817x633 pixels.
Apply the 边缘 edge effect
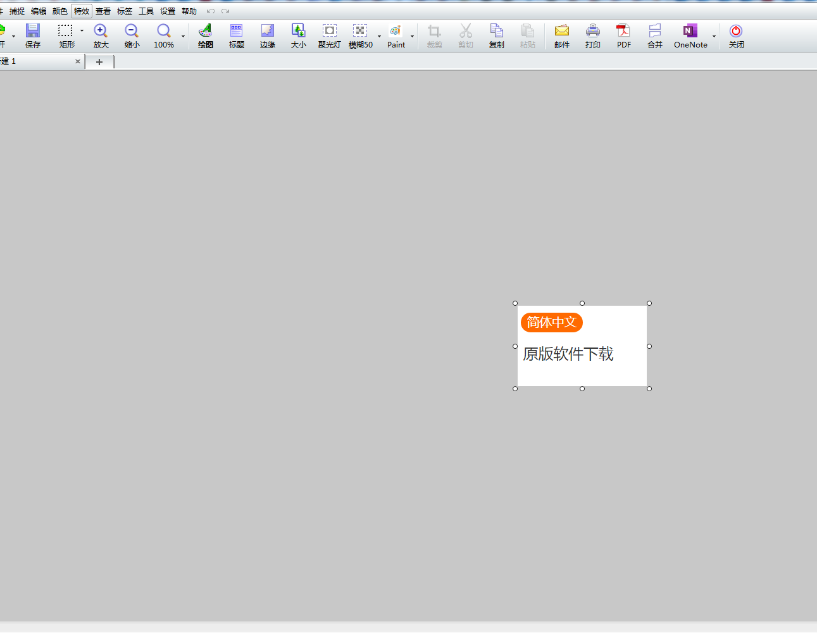pyautogui.click(x=268, y=36)
